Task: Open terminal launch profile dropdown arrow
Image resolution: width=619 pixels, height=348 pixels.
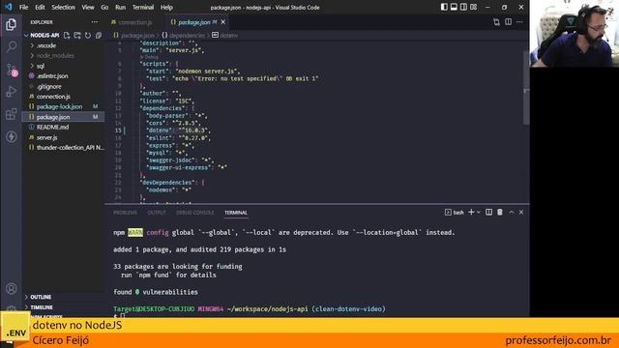Action: point(479,213)
